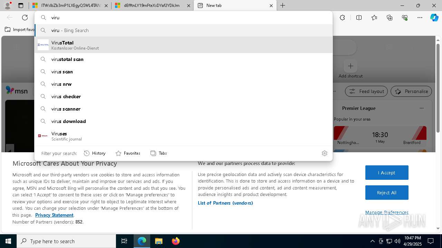Open Premier League card options ellipsis
The width and height of the screenshot is (442, 248).
pyautogui.click(x=421, y=108)
